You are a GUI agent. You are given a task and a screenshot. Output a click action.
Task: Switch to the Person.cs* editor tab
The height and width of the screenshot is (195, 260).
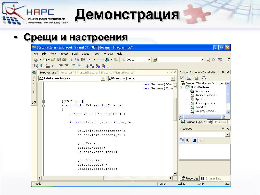point(67,72)
